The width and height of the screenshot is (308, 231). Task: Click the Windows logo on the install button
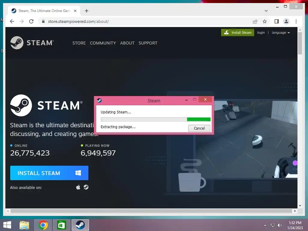point(78,173)
